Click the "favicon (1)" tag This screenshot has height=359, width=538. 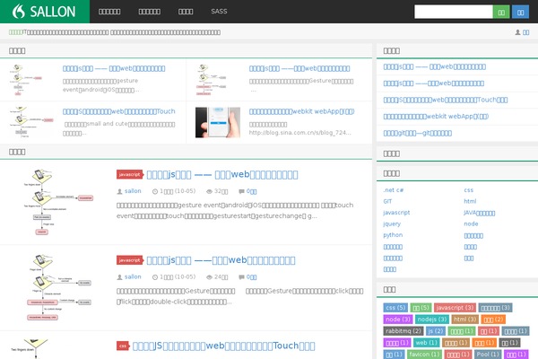424,355
